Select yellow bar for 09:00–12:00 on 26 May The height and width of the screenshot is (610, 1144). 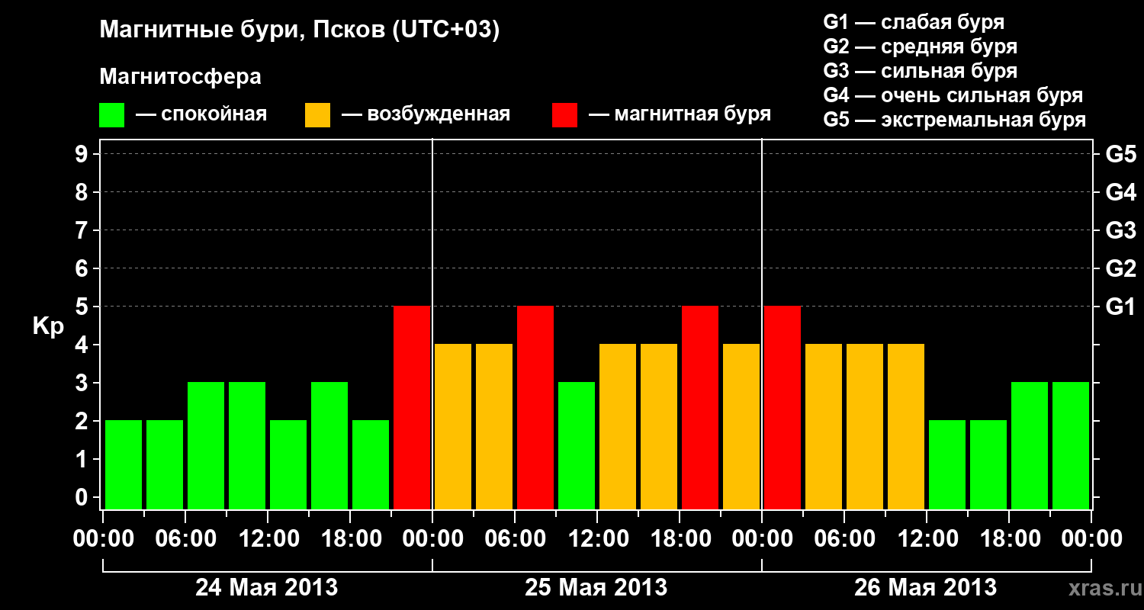point(906,426)
